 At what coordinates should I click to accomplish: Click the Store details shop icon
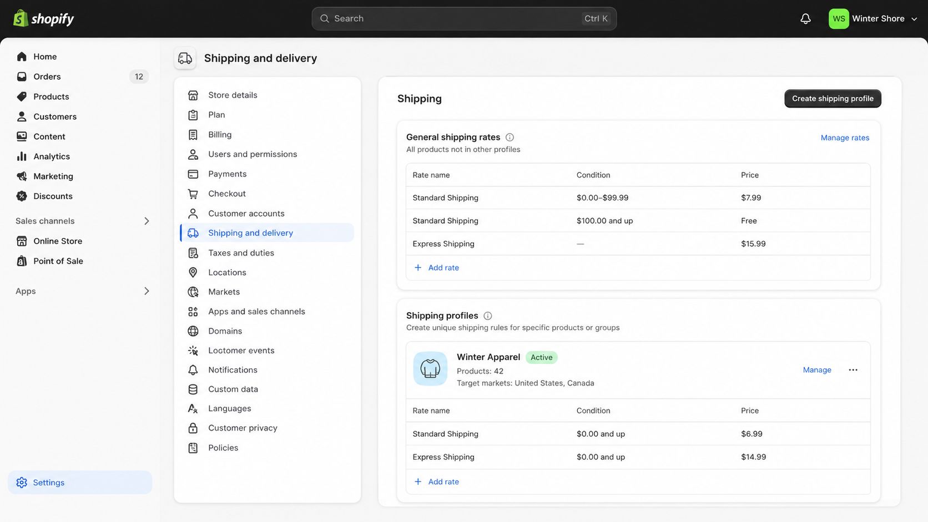[193, 95]
